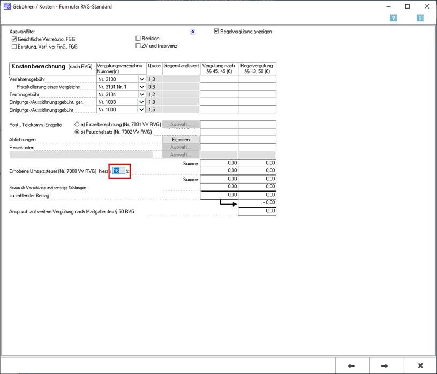Collapse the Auswahlfilter section with double-chevron icon
Image resolution: width=437 pixels, height=374 pixels.
coord(193,32)
